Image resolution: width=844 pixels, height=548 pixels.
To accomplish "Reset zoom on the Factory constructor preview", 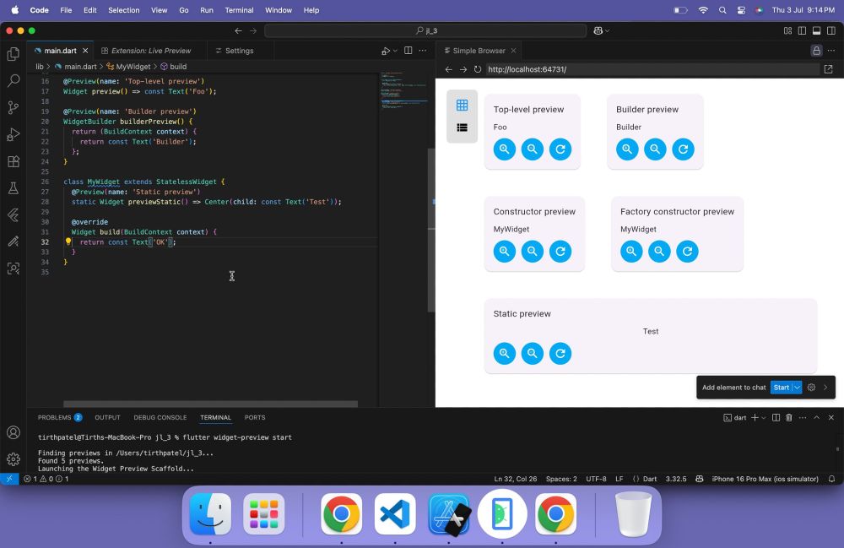I will (x=687, y=252).
